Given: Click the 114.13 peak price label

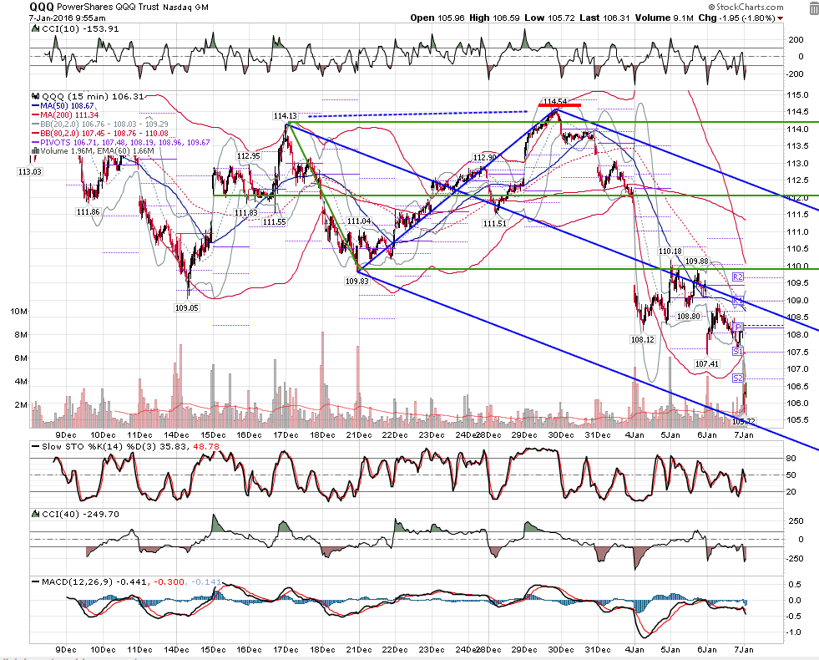Looking at the screenshot, I should click(285, 116).
